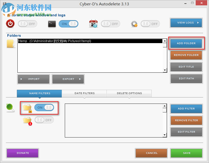This screenshot has height=163, width=209.
Task: Enable the calendar schedule OFF toggle
Action: [110, 23]
